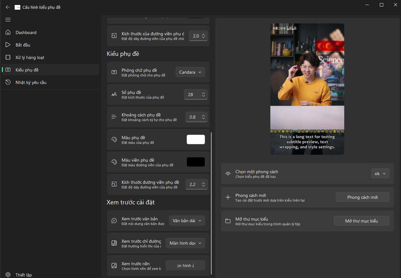Click black Màu viền phụ đề swatch
401x278 pixels.
coord(196,162)
